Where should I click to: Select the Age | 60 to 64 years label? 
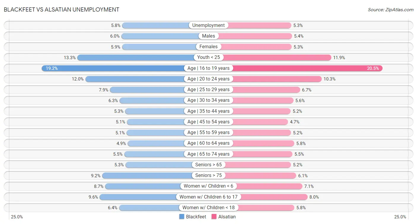pos(208,143)
